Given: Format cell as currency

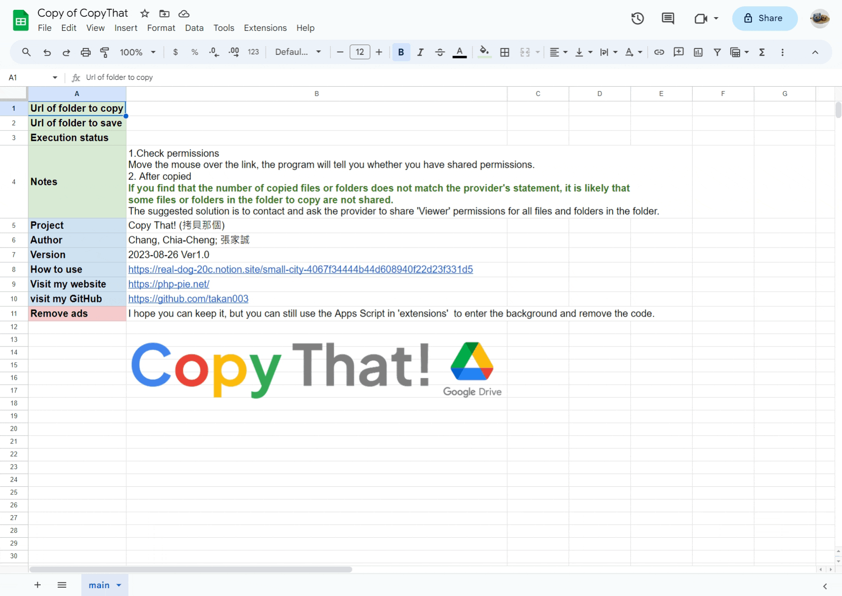Looking at the screenshot, I should (x=175, y=52).
